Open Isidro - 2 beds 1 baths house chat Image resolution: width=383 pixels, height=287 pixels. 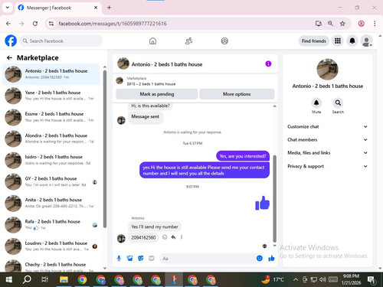pyautogui.click(x=51, y=160)
